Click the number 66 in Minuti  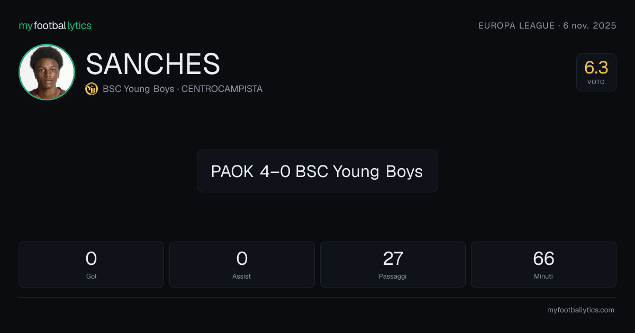543,258
